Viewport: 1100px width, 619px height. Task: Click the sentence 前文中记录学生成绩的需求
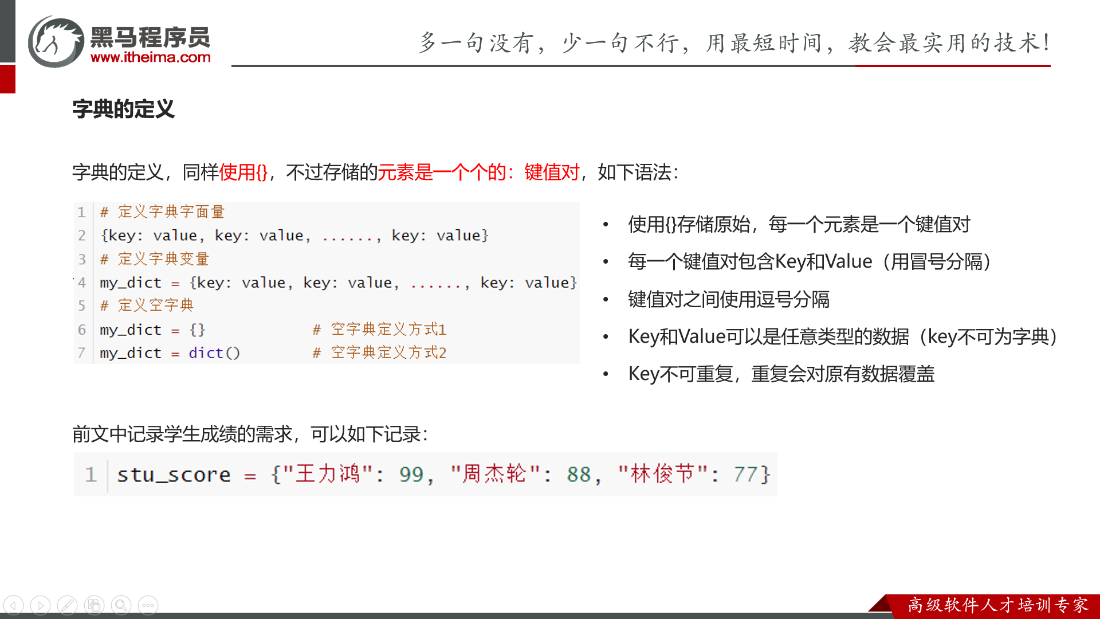249,434
